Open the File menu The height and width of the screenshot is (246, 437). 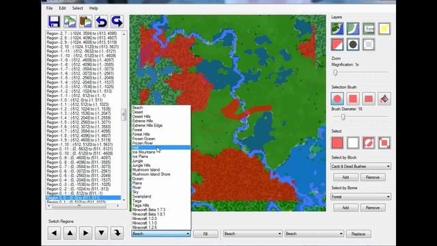point(49,8)
